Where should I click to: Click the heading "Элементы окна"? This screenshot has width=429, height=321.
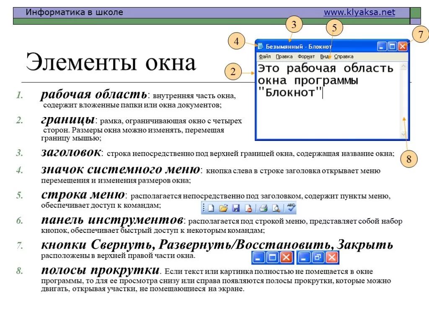(111, 62)
